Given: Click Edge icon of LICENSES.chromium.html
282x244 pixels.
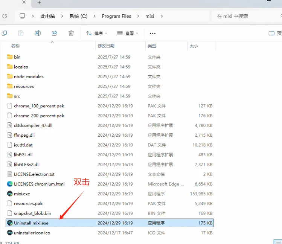Looking at the screenshot, I should (x=10, y=184).
